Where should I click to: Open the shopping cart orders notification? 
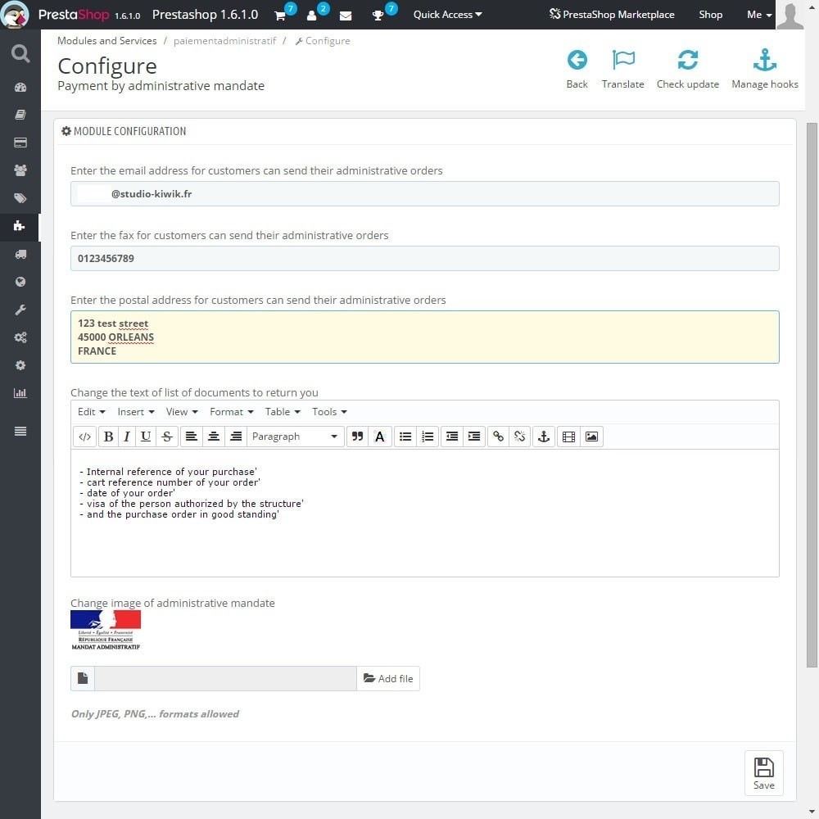tap(280, 15)
